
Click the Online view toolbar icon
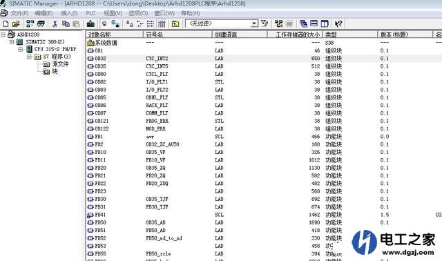click(115, 24)
